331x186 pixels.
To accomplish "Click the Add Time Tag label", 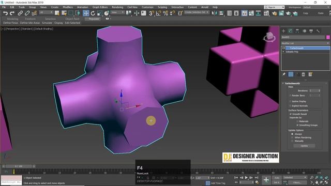I will (x=218, y=183).
